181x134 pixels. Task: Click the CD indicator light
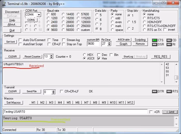[169, 40]
